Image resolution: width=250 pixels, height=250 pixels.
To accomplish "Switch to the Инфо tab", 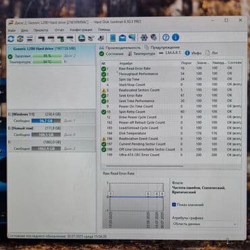I will (x=193, y=53).
